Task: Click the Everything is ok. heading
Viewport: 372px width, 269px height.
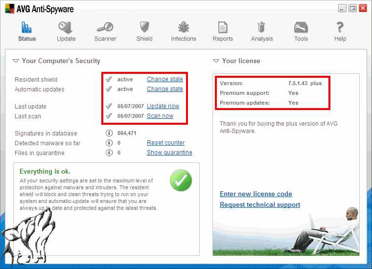Action: click(x=45, y=171)
